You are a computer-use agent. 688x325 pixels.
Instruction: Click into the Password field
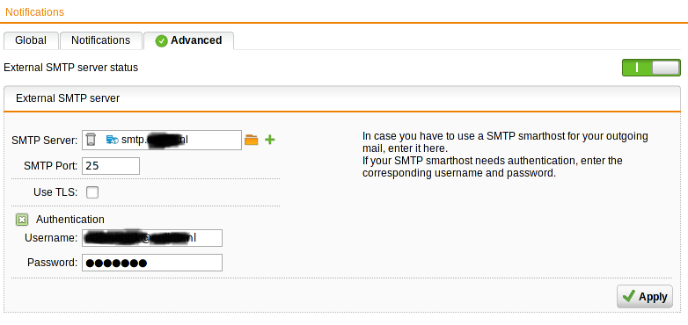pos(152,263)
